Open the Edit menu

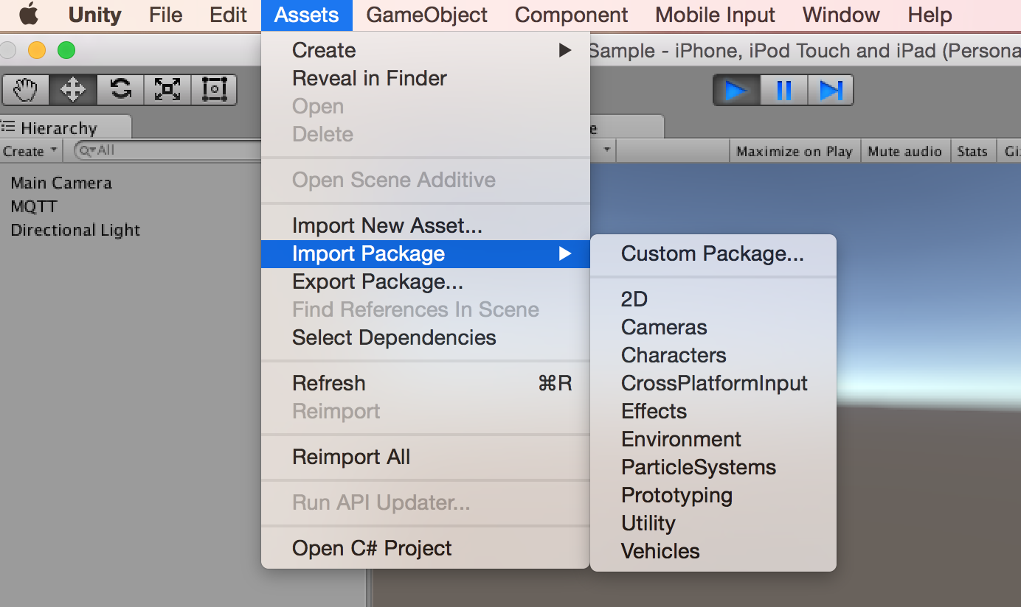228,15
